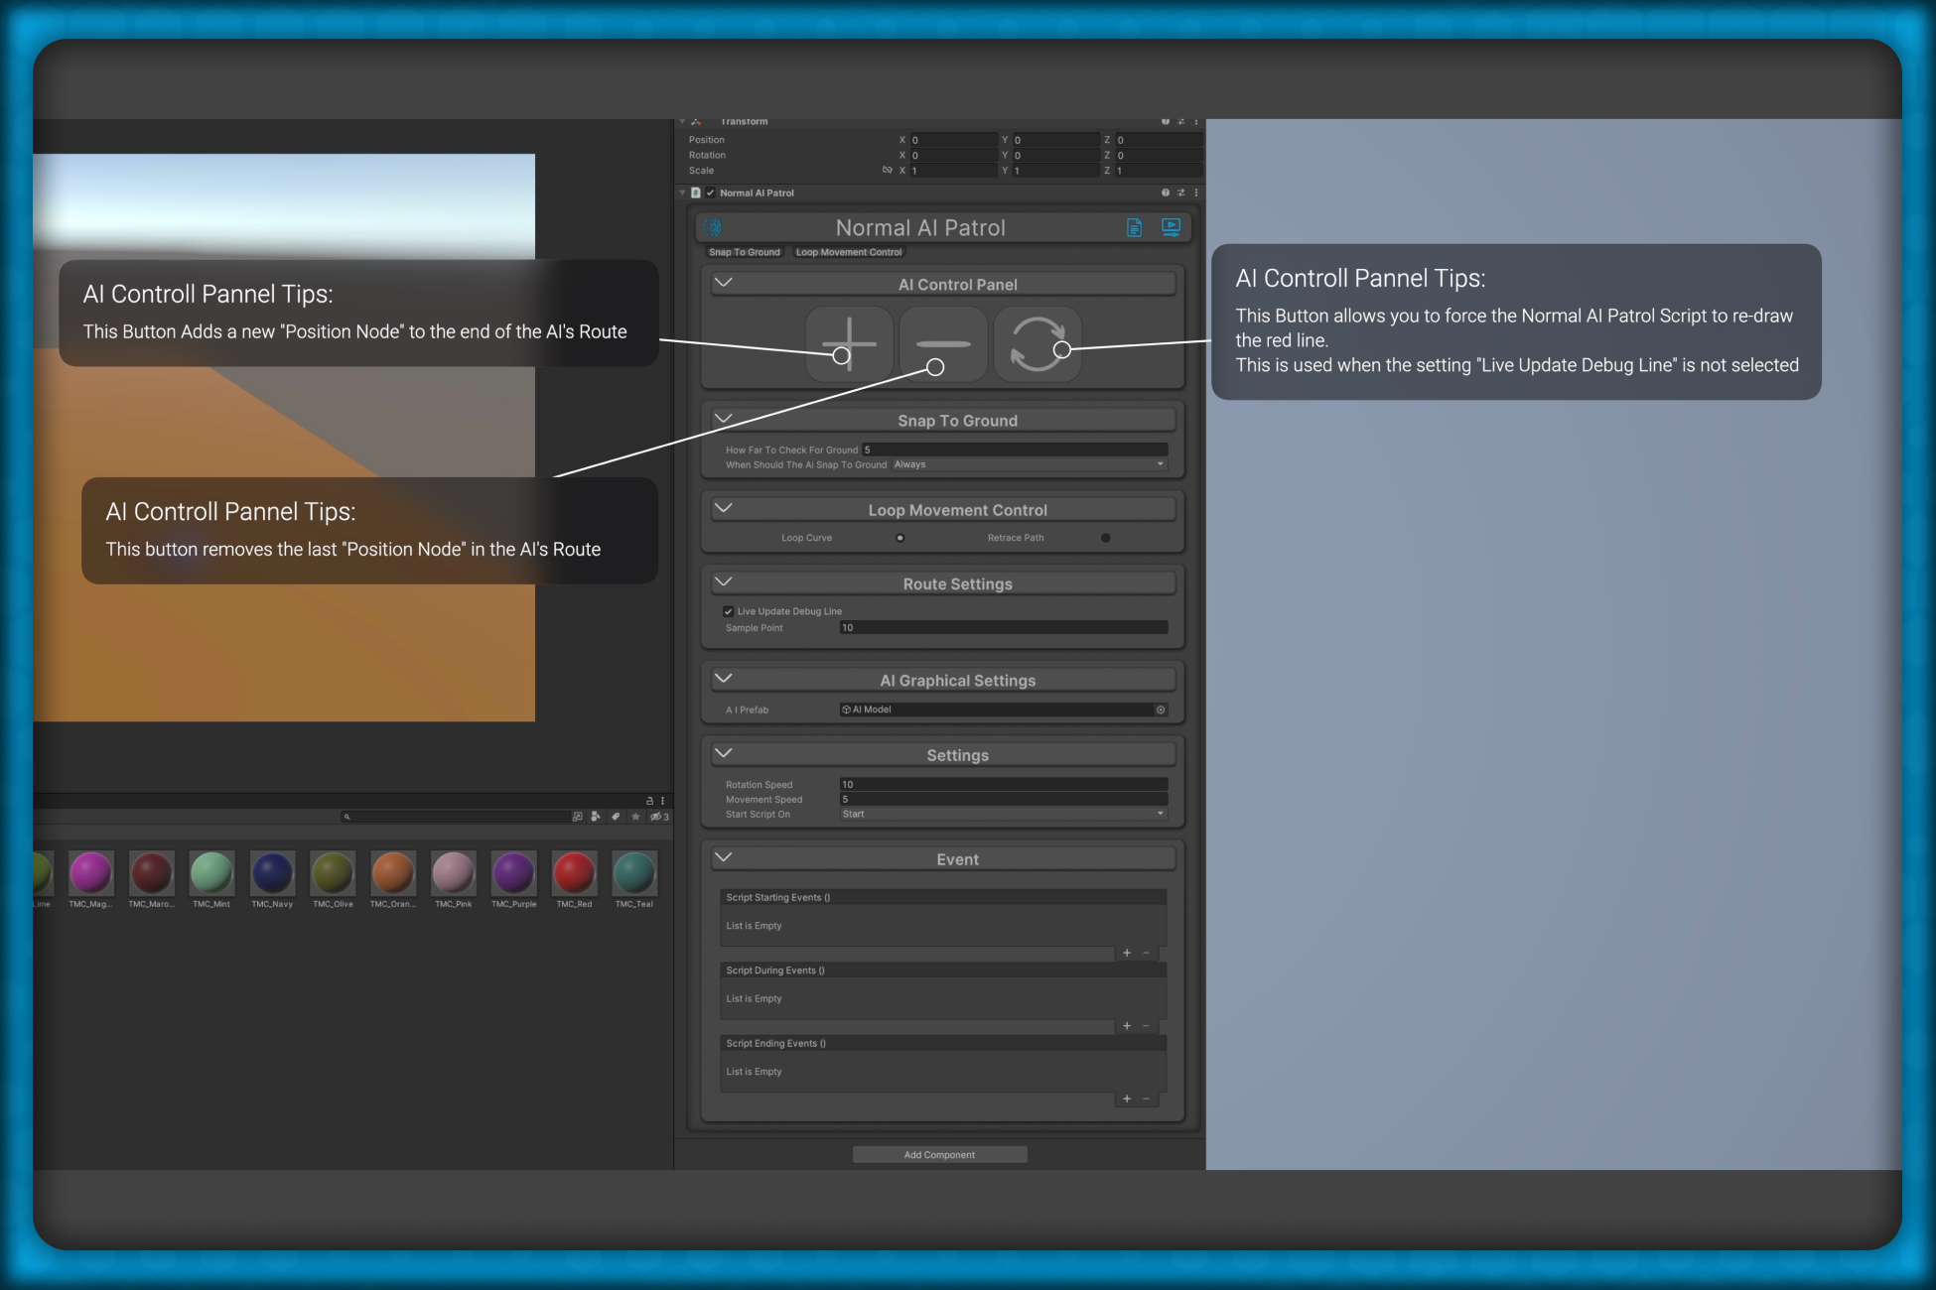This screenshot has height=1290, width=1936.
Task: Click the Movement Speed input field
Action: click(1003, 799)
